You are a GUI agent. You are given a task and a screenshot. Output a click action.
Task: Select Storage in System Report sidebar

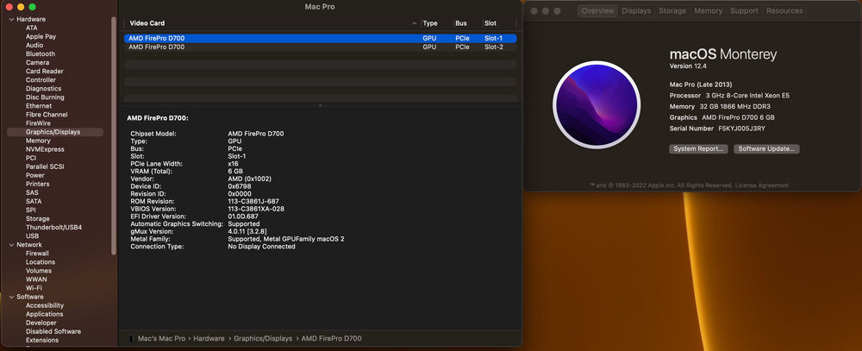(37, 219)
